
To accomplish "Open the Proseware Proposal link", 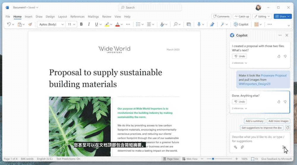I will (274, 75).
